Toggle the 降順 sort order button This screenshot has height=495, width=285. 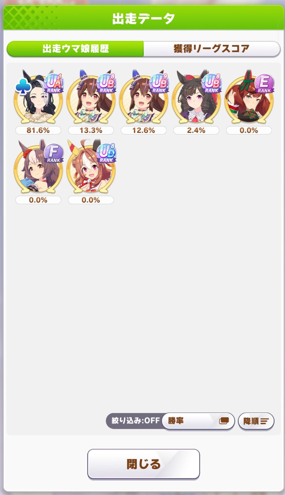tap(256, 421)
